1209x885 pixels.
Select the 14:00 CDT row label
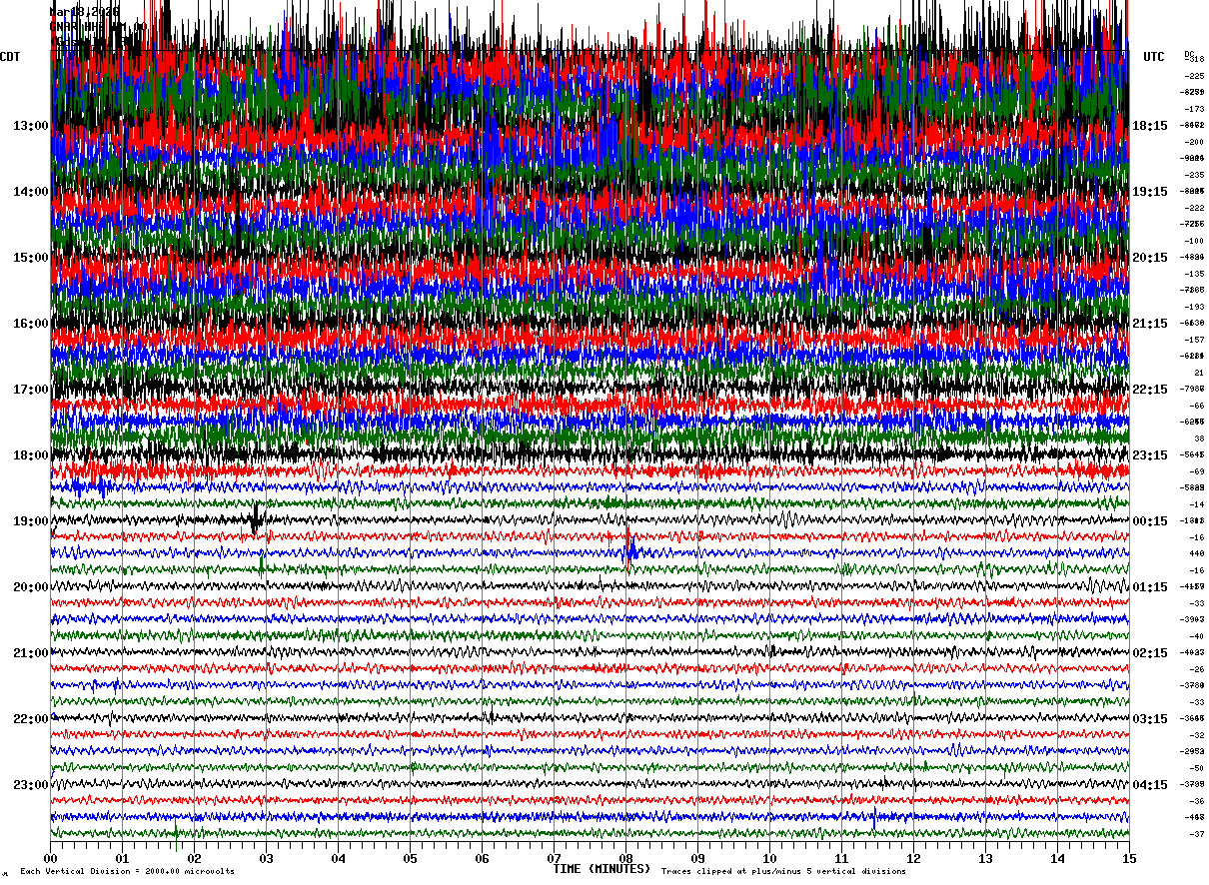click(31, 192)
